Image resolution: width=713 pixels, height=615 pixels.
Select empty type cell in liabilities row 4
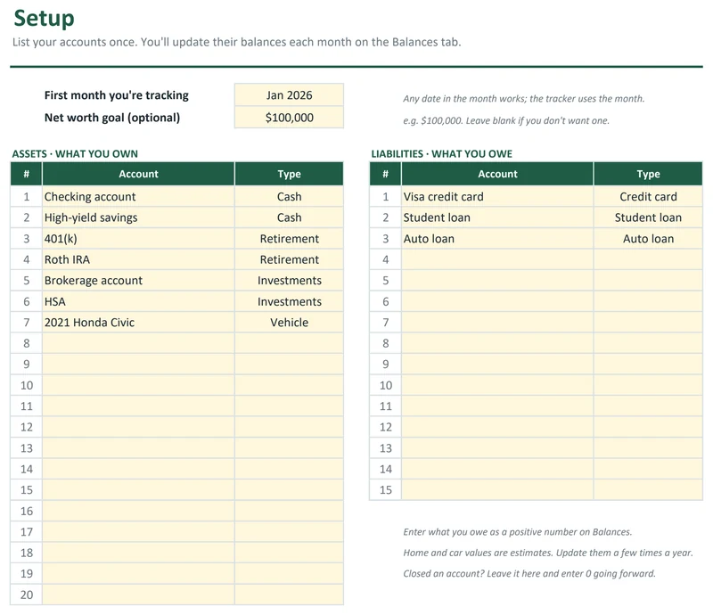[648, 259]
